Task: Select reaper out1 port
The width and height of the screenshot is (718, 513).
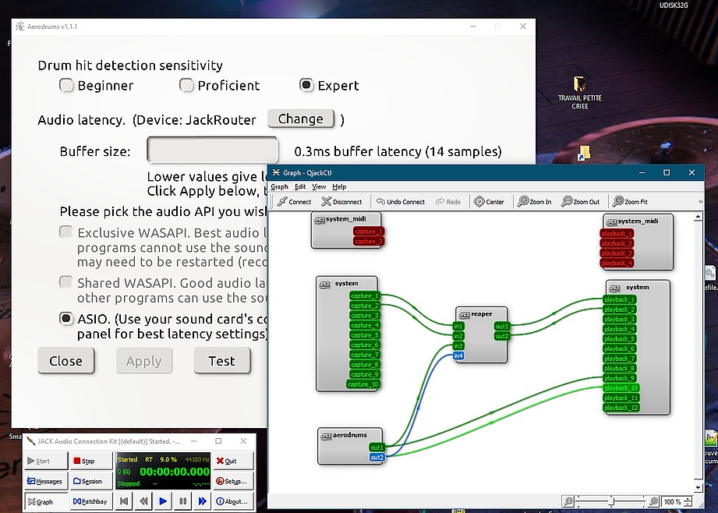Action: 502,326
